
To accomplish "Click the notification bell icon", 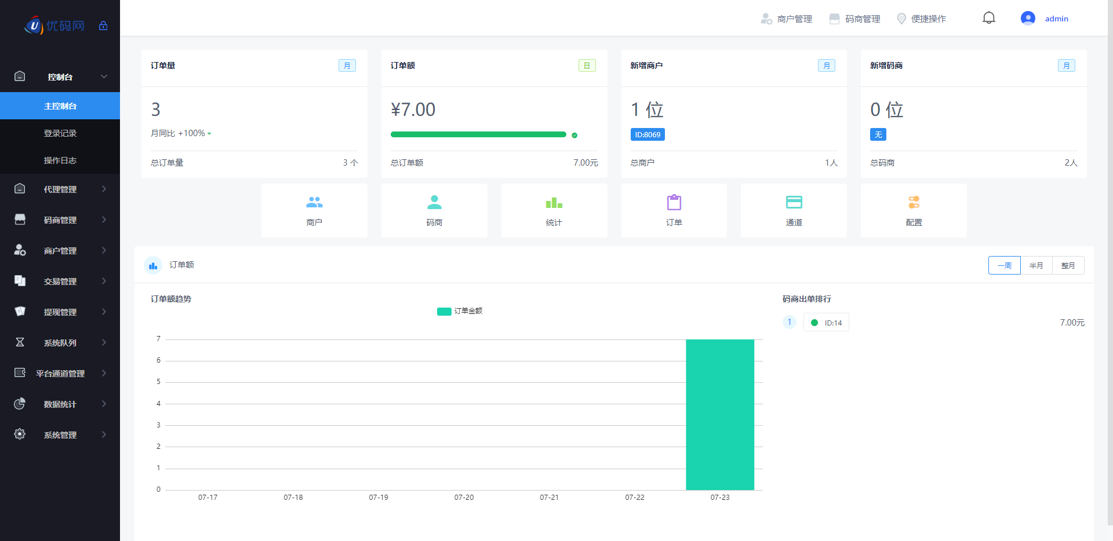I will (x=989, y=18).
